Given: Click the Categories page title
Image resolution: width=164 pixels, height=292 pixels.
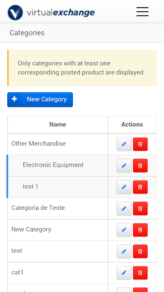Looking at the screenshot, I should coord(27,33).
